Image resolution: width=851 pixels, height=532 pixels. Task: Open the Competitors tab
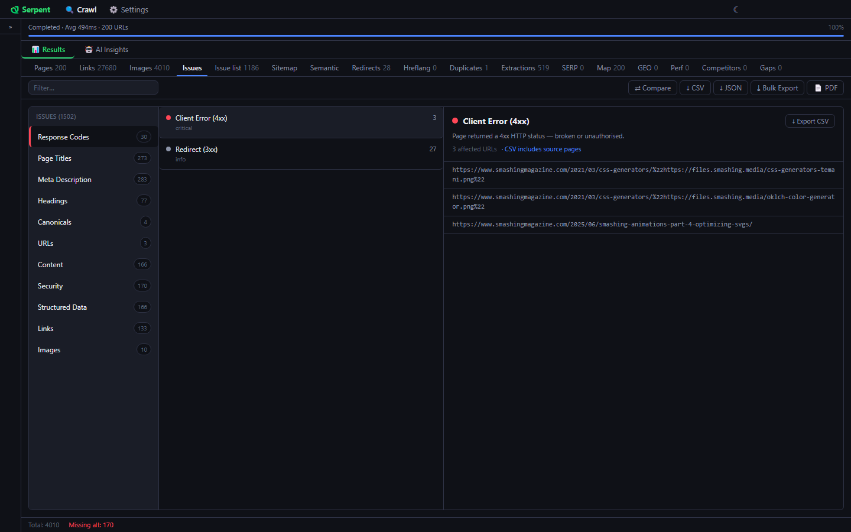[x=725, y=68]
